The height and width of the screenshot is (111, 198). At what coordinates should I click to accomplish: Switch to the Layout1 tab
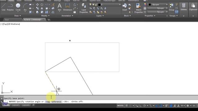pos(16,105)
